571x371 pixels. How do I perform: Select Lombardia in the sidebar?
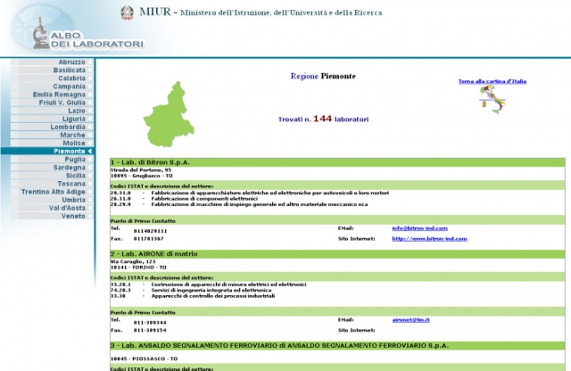(68, 127)
